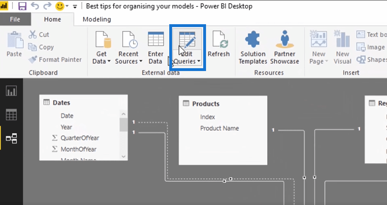Select the QuarterOfYear field

(x=80, y=138)
